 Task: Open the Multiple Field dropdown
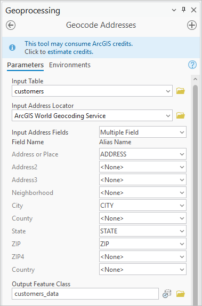[143, 132]
